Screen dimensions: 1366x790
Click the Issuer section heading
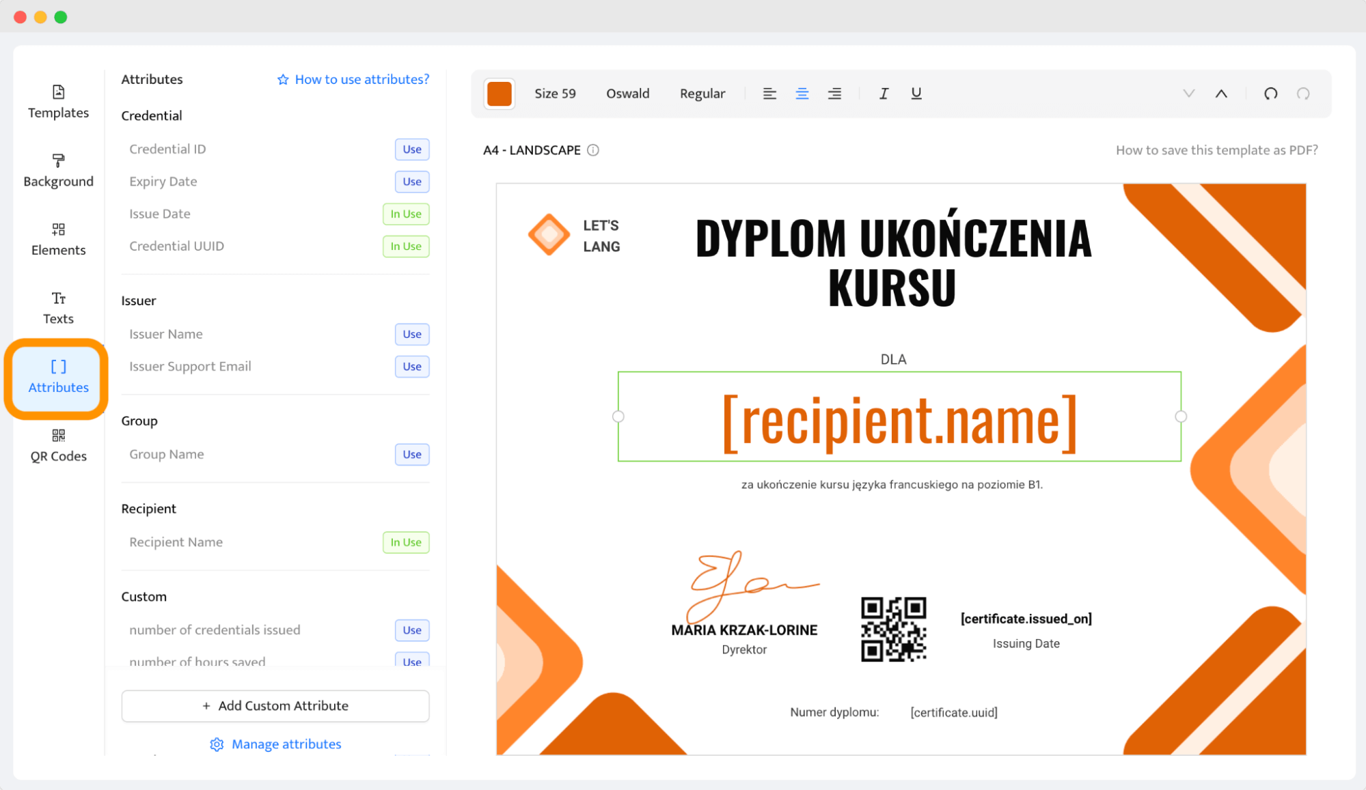139,300
